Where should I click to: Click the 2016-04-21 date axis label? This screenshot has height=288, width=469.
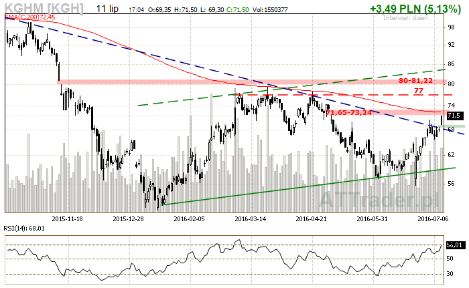(312, 219)
